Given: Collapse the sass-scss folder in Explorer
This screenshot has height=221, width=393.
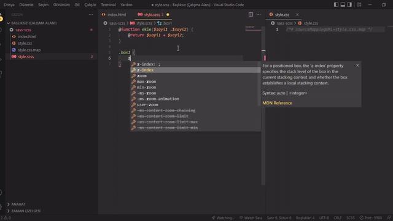Looking at the screenshot, I should pos(23,30).
